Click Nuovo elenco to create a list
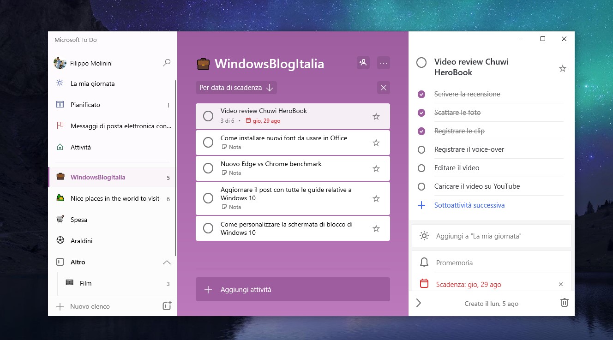This screenshot has width=613, height=340. [x=90, y=306]
